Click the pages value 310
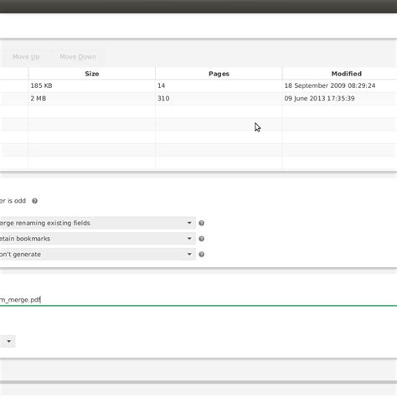Image resolution: width=397 pixels, height=397 pixels. tap(163, 99)
